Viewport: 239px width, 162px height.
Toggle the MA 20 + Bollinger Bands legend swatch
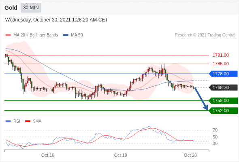click(x=8, y=35)
